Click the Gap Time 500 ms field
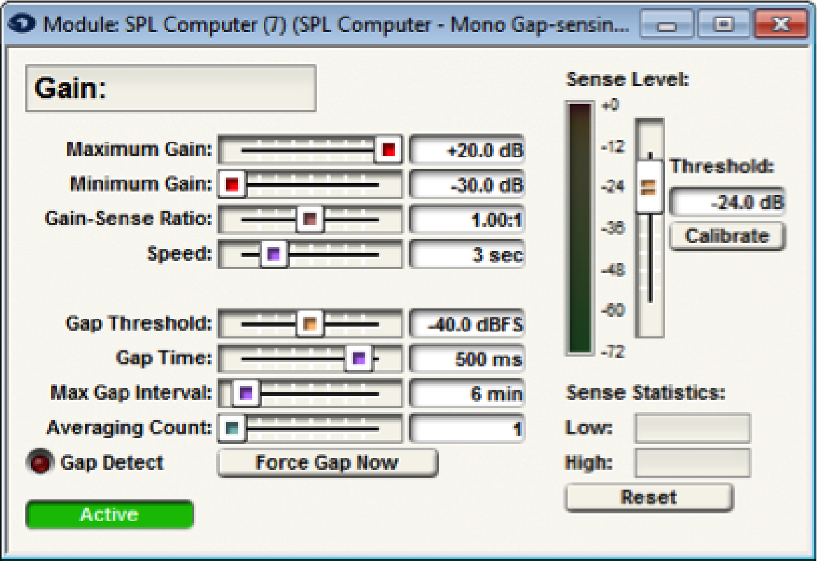This screenshot has height=561, width=817. pos(467,359)
